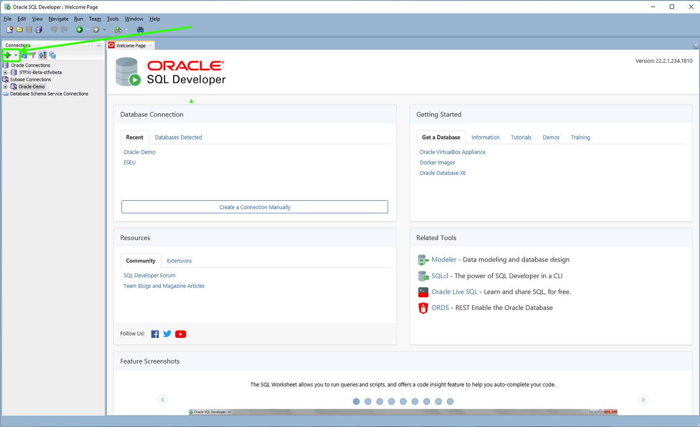Click the New file toolbar icon
The image size is (700, 427).
click(x=9, y=30)
